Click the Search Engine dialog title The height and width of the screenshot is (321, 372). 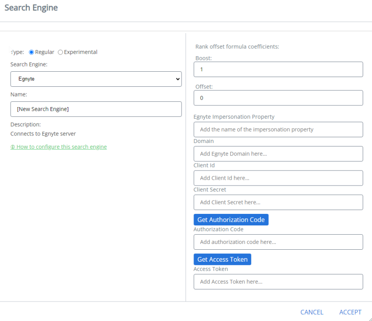click(31, 8)
